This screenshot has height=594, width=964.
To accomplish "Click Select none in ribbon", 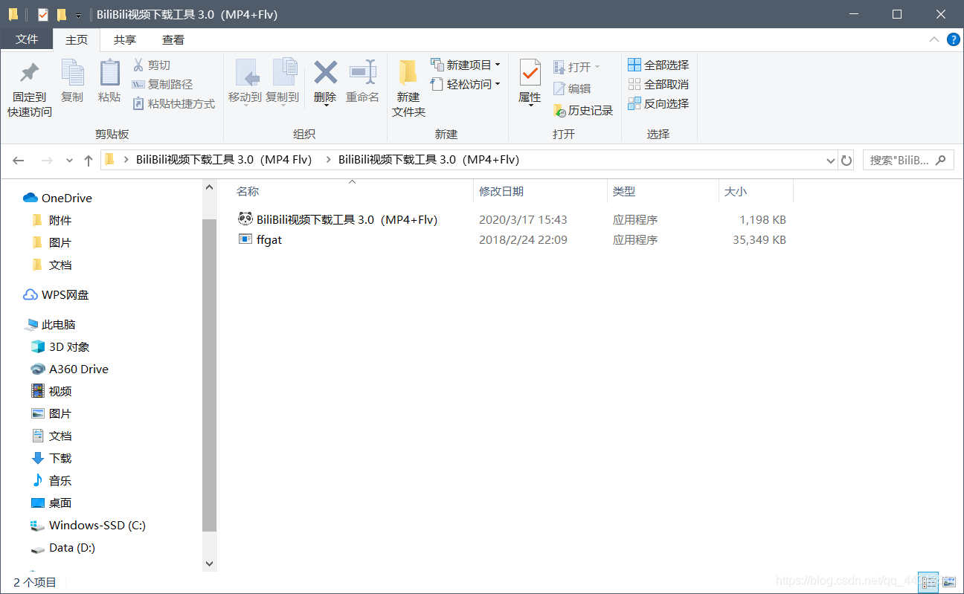I will (x=658, y=85).
